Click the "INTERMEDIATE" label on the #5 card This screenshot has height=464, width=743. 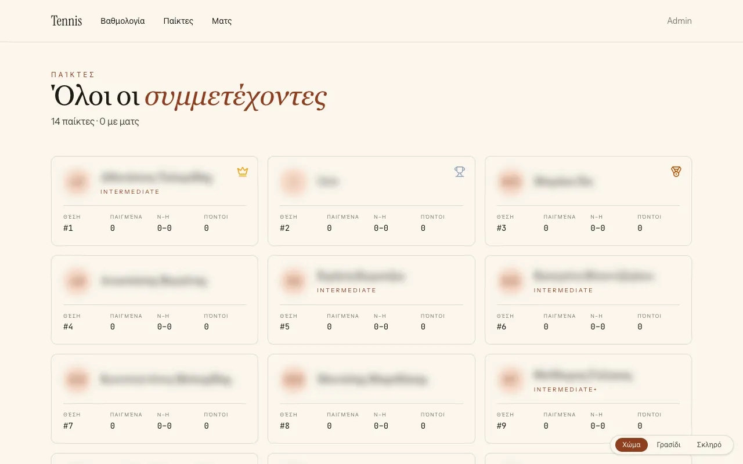tap(347, 290)
